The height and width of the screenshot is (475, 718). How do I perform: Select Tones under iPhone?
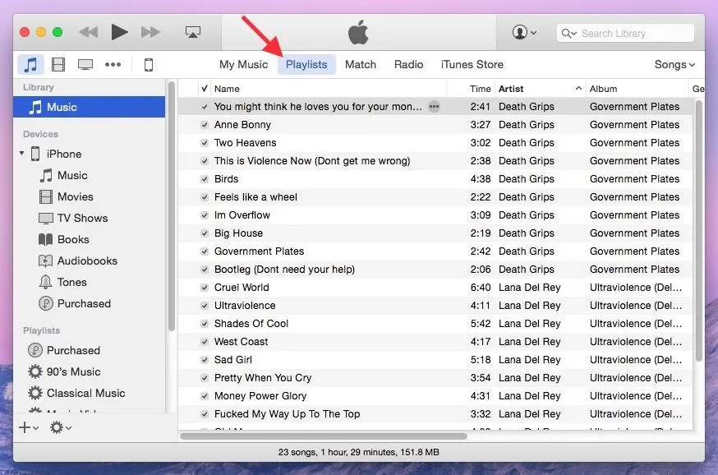pos(62,282)
